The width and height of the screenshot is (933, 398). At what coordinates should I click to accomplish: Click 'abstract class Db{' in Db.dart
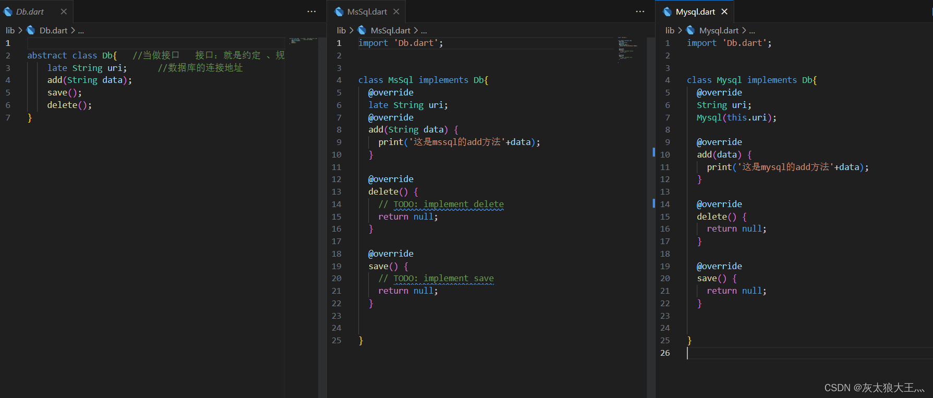pyautogui.click(x=72, y=55)
